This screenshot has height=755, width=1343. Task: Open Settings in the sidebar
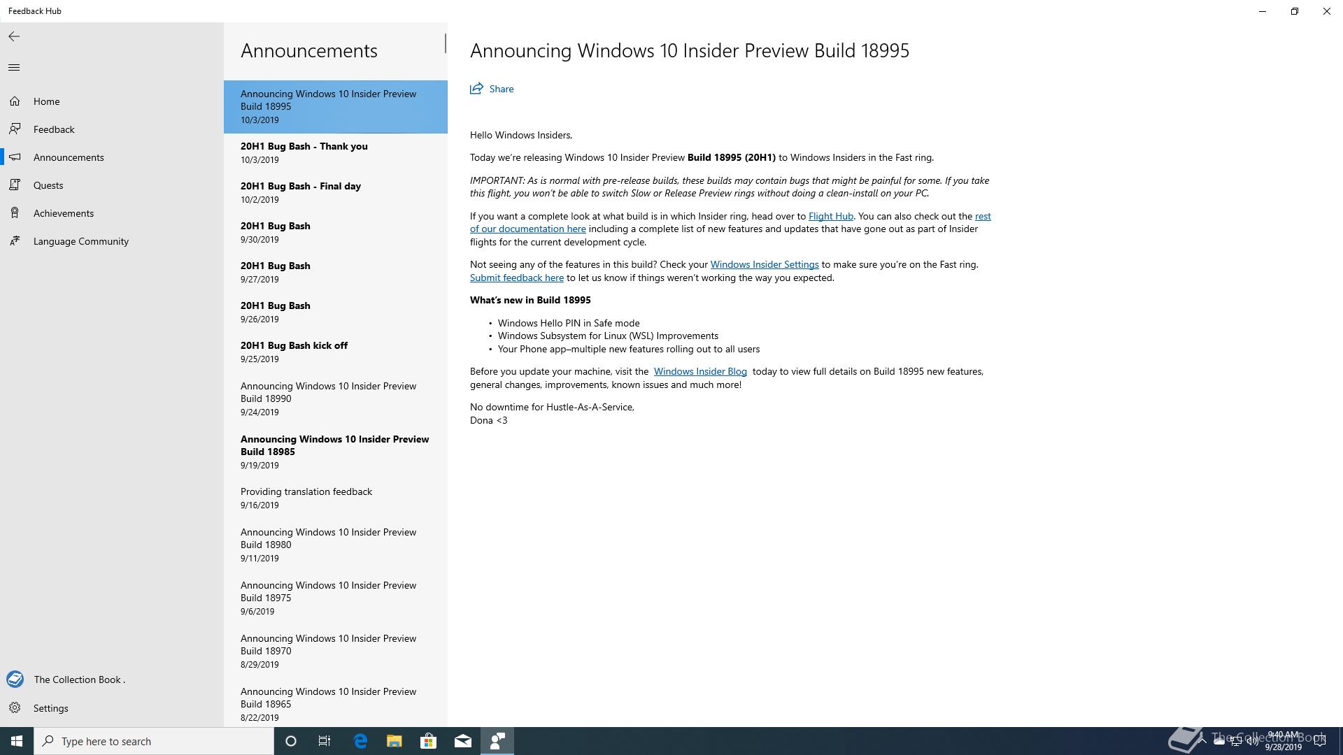pyautogui.click(x=112, y=708)
